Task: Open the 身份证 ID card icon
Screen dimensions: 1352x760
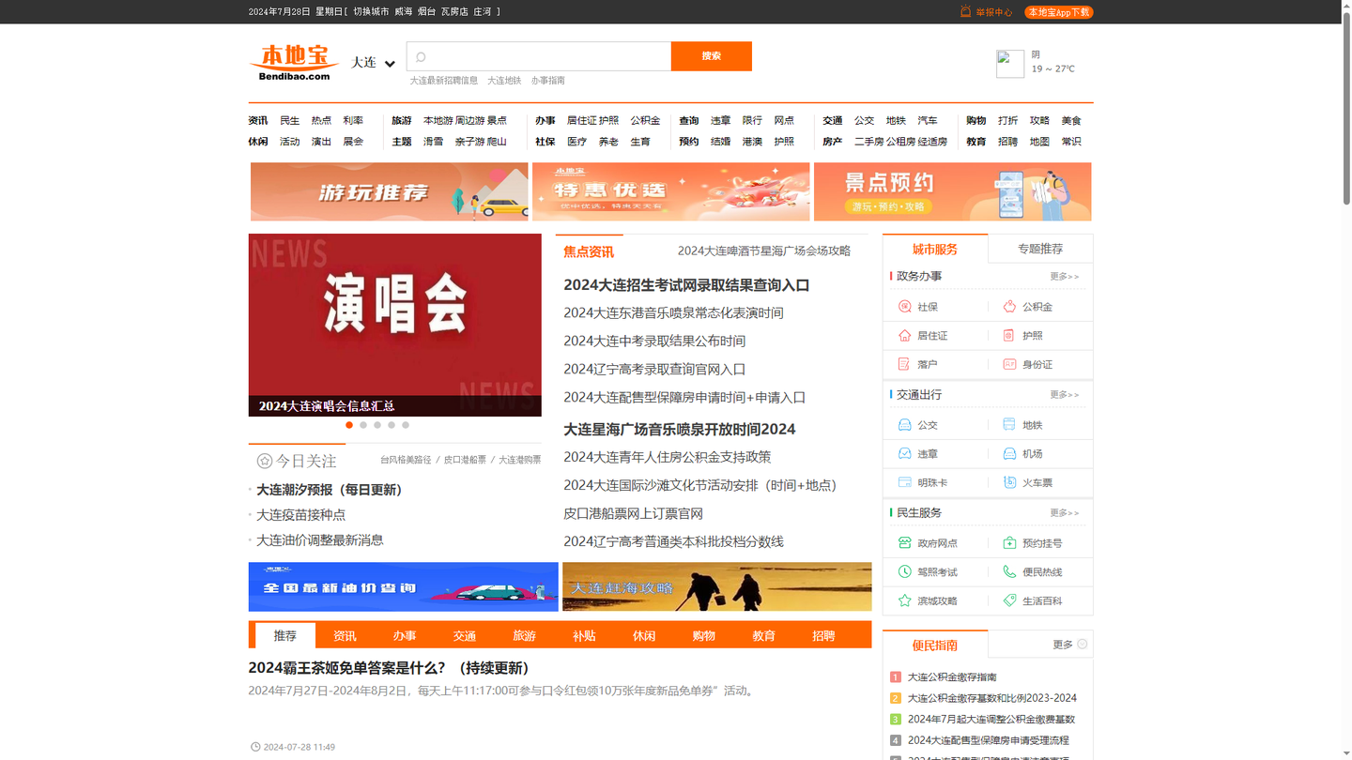Action: point(1009,364)
